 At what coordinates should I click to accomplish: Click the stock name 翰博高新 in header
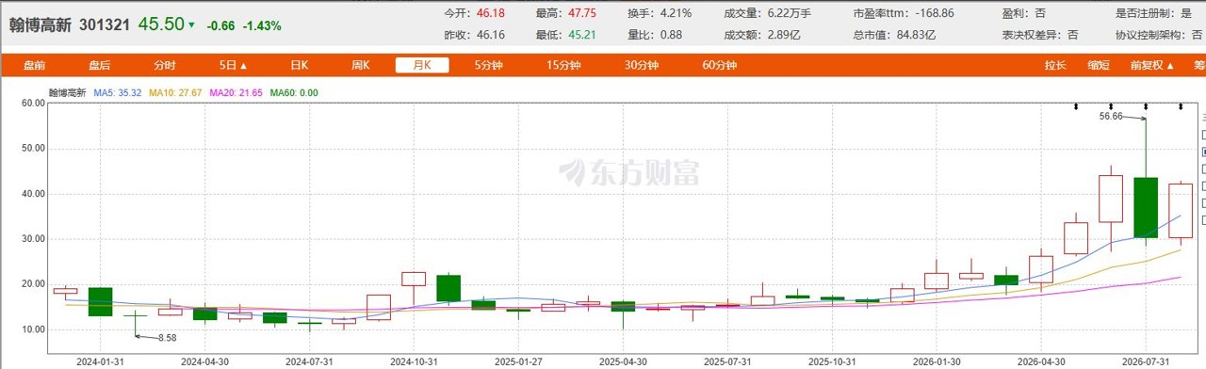click(41, 25)
